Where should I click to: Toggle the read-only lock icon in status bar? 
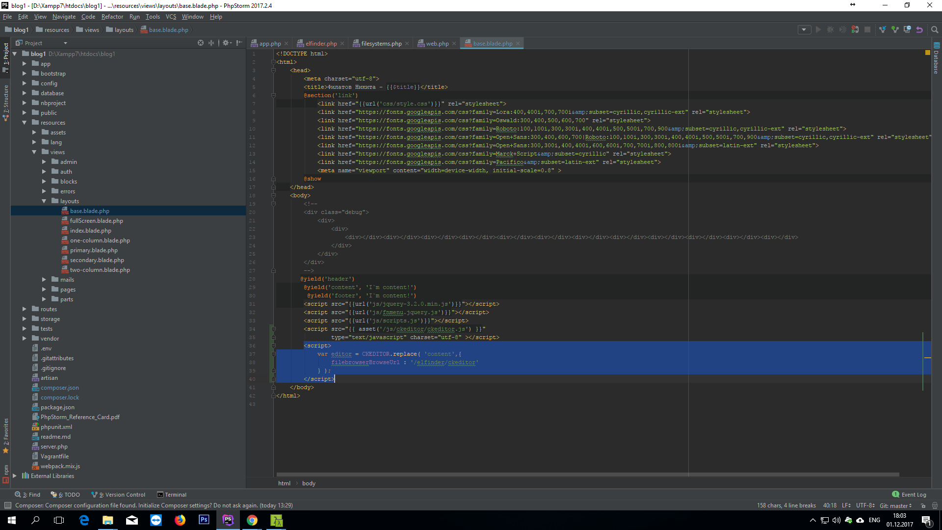(x=923, y=505)
